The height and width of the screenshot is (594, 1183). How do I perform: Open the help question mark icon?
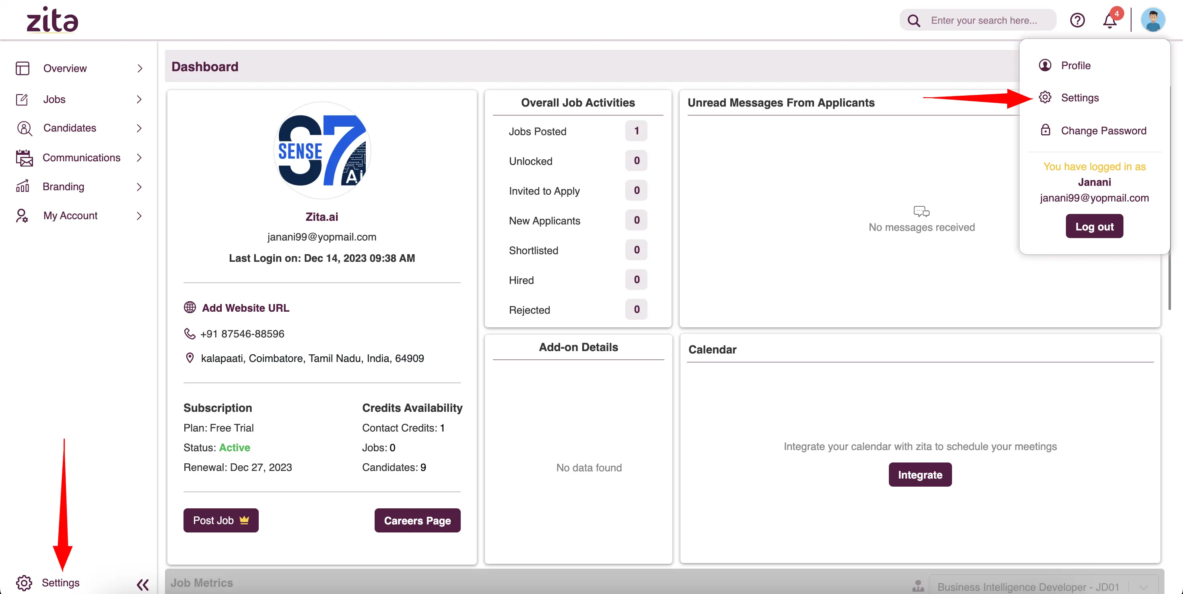[x=1078, y=20]
